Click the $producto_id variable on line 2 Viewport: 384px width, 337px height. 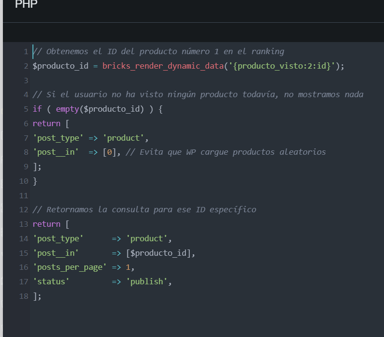pos(61,66)
